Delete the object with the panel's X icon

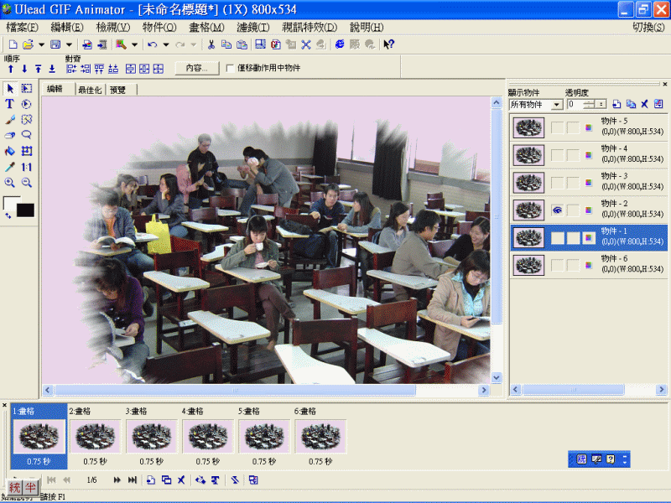644,104
